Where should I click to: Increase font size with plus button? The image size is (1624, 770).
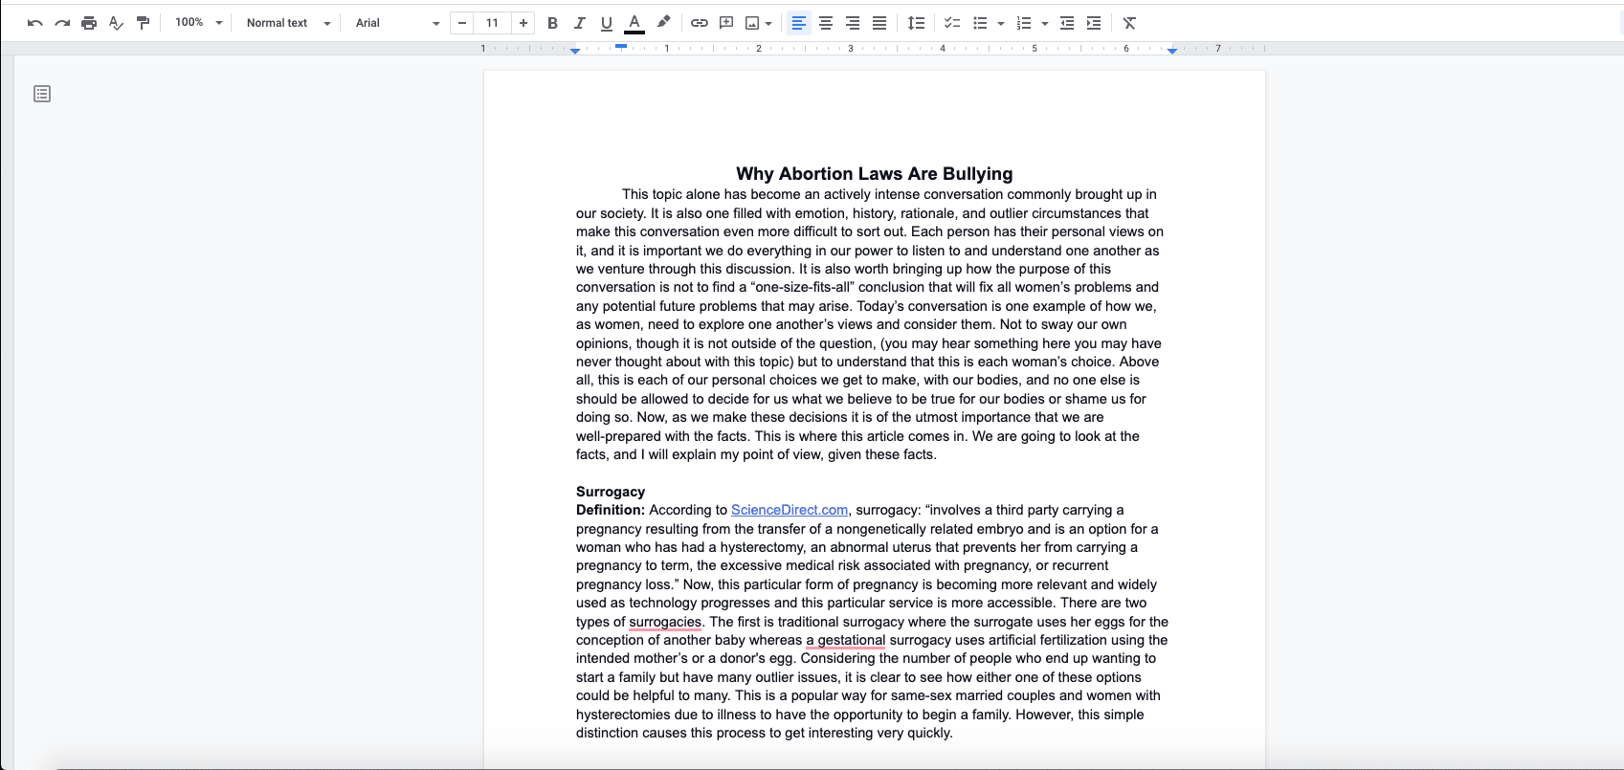[x=523, y=23]
